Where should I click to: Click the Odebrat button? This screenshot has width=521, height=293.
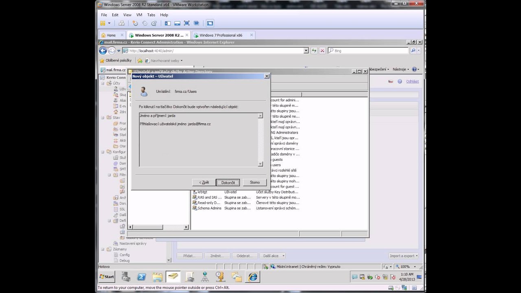click(244, 256)
